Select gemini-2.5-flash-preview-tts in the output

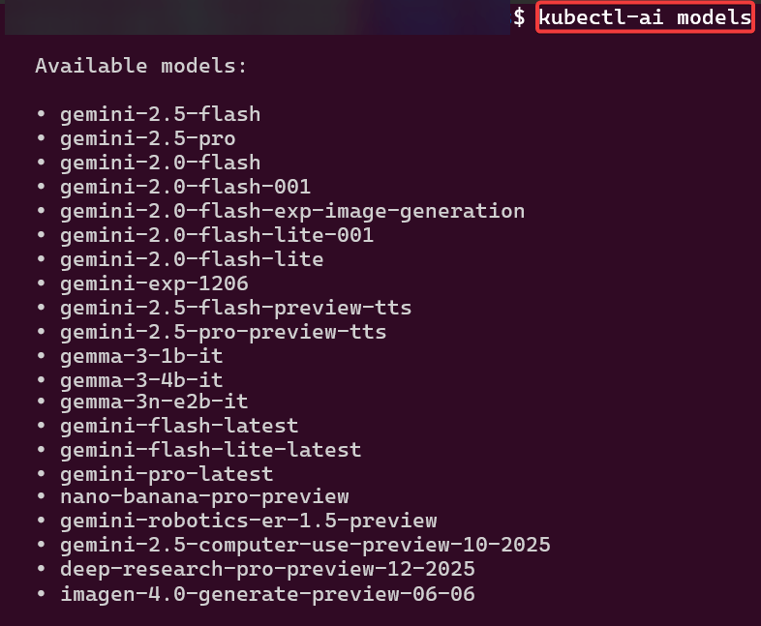tap(235, 308)
